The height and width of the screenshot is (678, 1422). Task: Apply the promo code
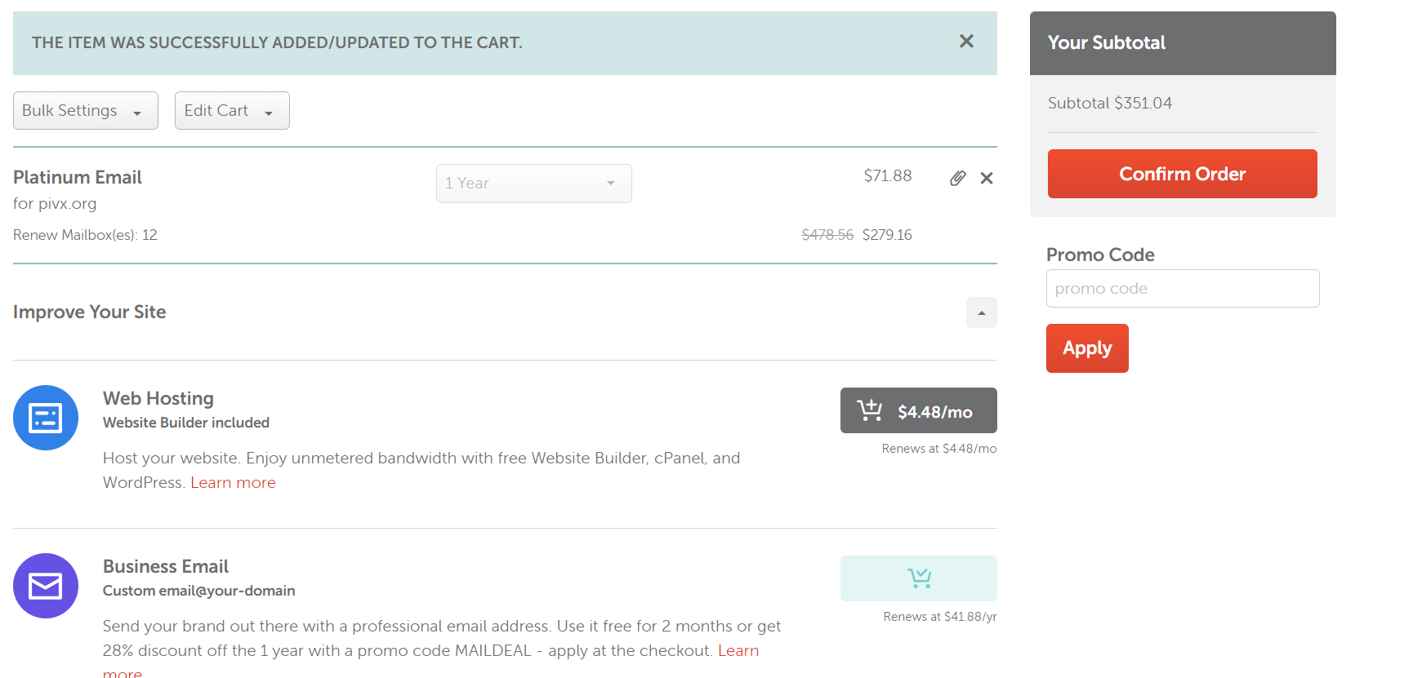(1086, 348)
